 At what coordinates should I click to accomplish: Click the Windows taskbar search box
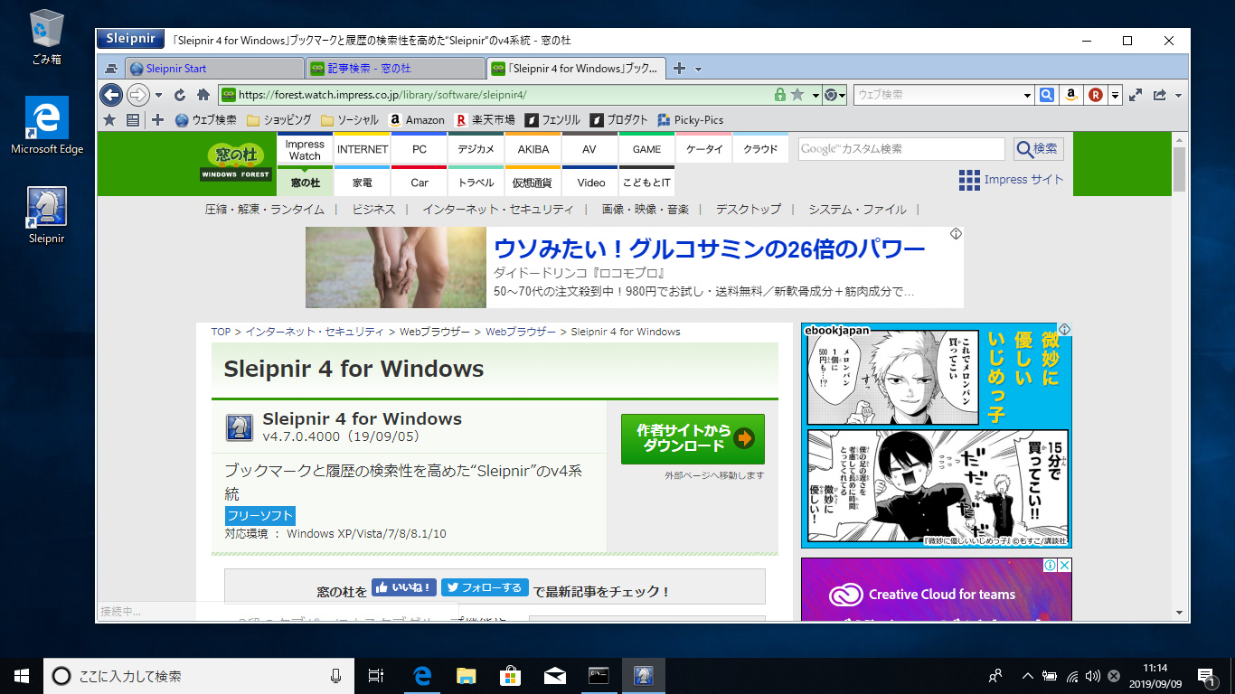[x=198, y=675]
